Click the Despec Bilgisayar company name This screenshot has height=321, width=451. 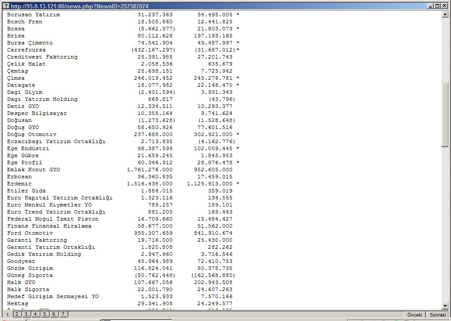click(x=37, y=113)
